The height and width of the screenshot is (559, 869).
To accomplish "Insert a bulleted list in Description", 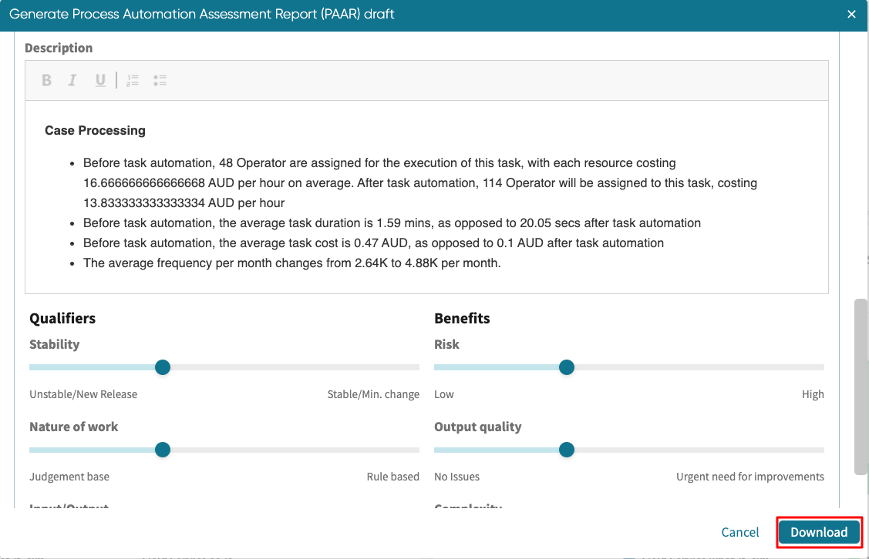I will [160, 80].
